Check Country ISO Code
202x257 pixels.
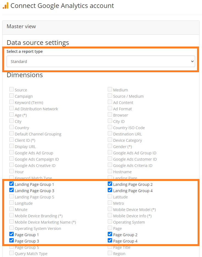[110, 127]
